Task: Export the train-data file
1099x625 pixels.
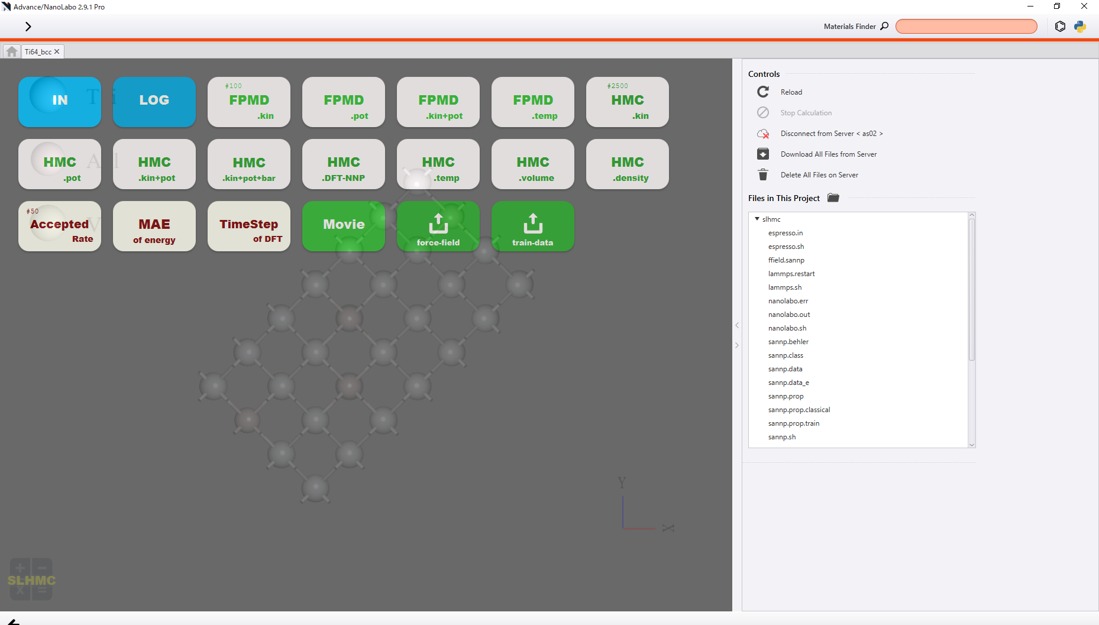Action: tap(533, 226)
